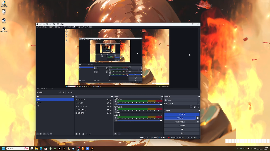Open the File menu in OBS menu bar
Image resolution: width=270 pixels, height=151 pixels.
pyautogui.click(x=39, y=27)
